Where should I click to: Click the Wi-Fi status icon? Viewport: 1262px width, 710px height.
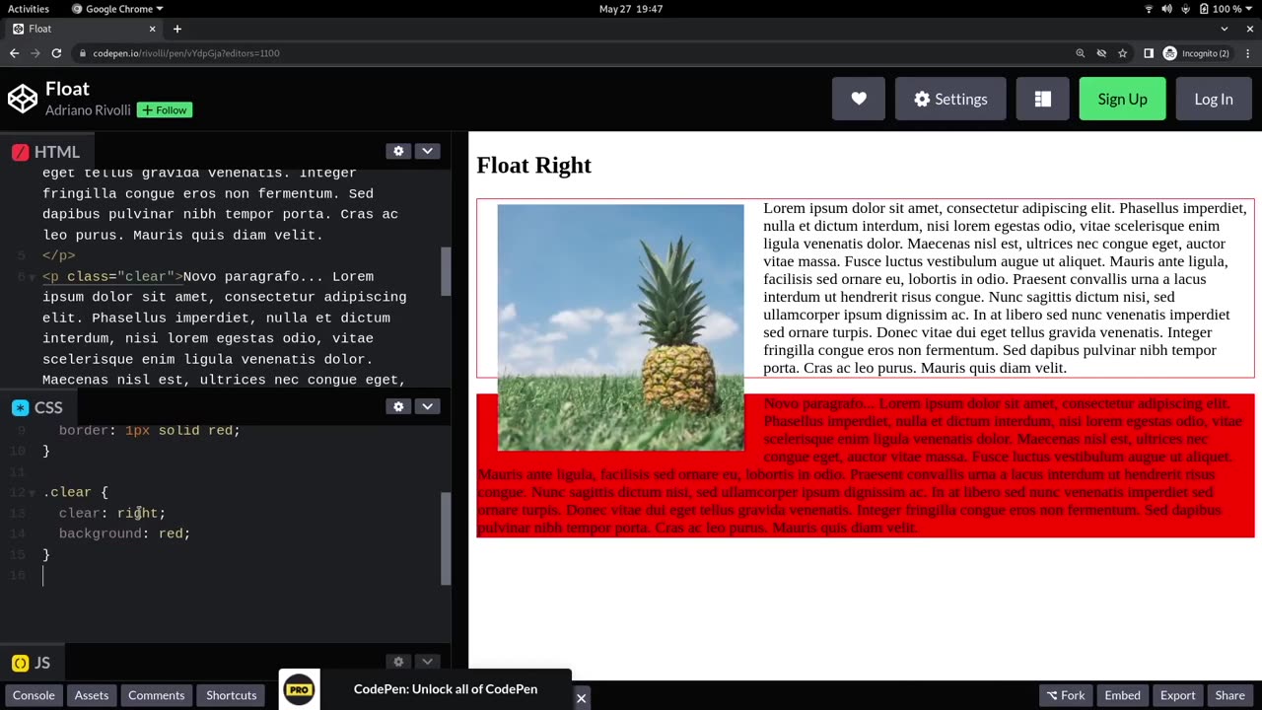tap(1149, 9)
